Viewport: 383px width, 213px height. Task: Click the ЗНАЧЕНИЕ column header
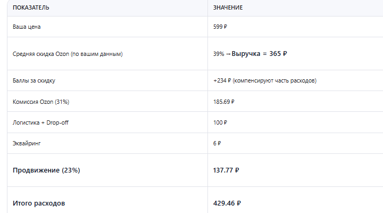tap(228, 7)
